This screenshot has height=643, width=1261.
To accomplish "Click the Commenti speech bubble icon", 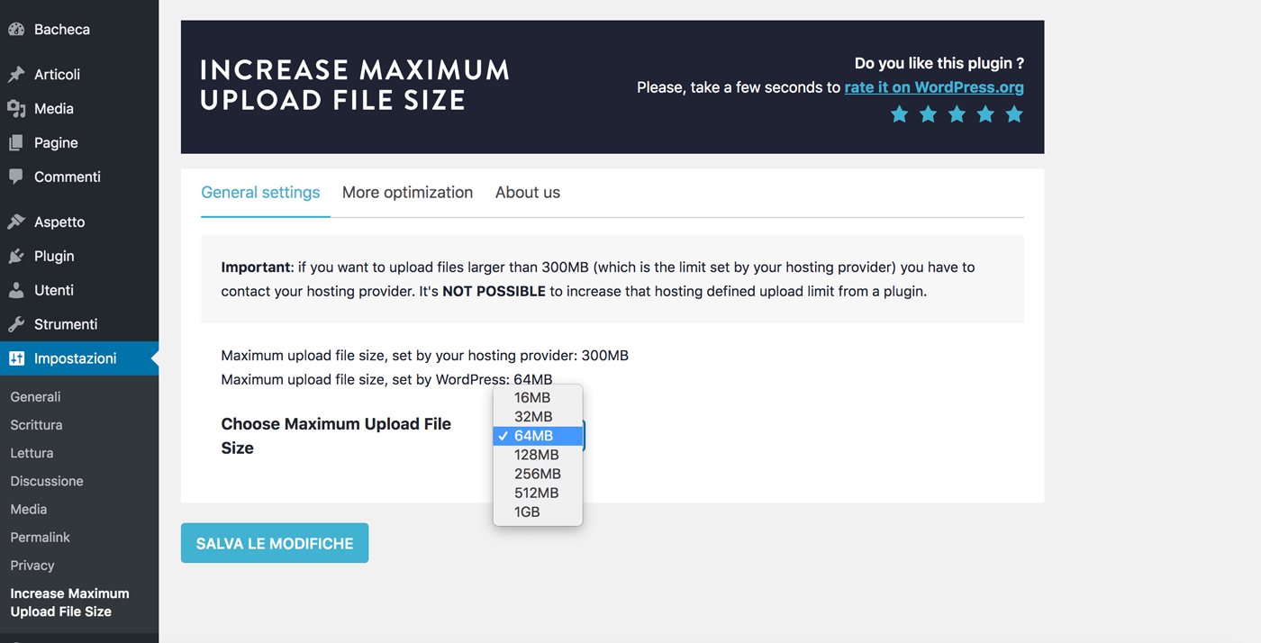I will click(16, 177).
